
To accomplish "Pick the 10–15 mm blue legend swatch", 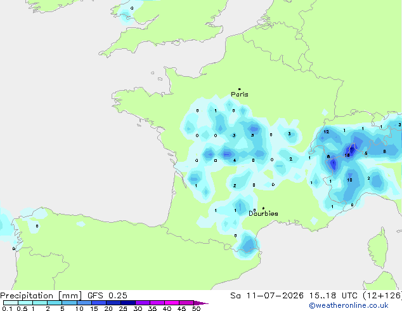I will pyautogui.click(x=84, y=303).
